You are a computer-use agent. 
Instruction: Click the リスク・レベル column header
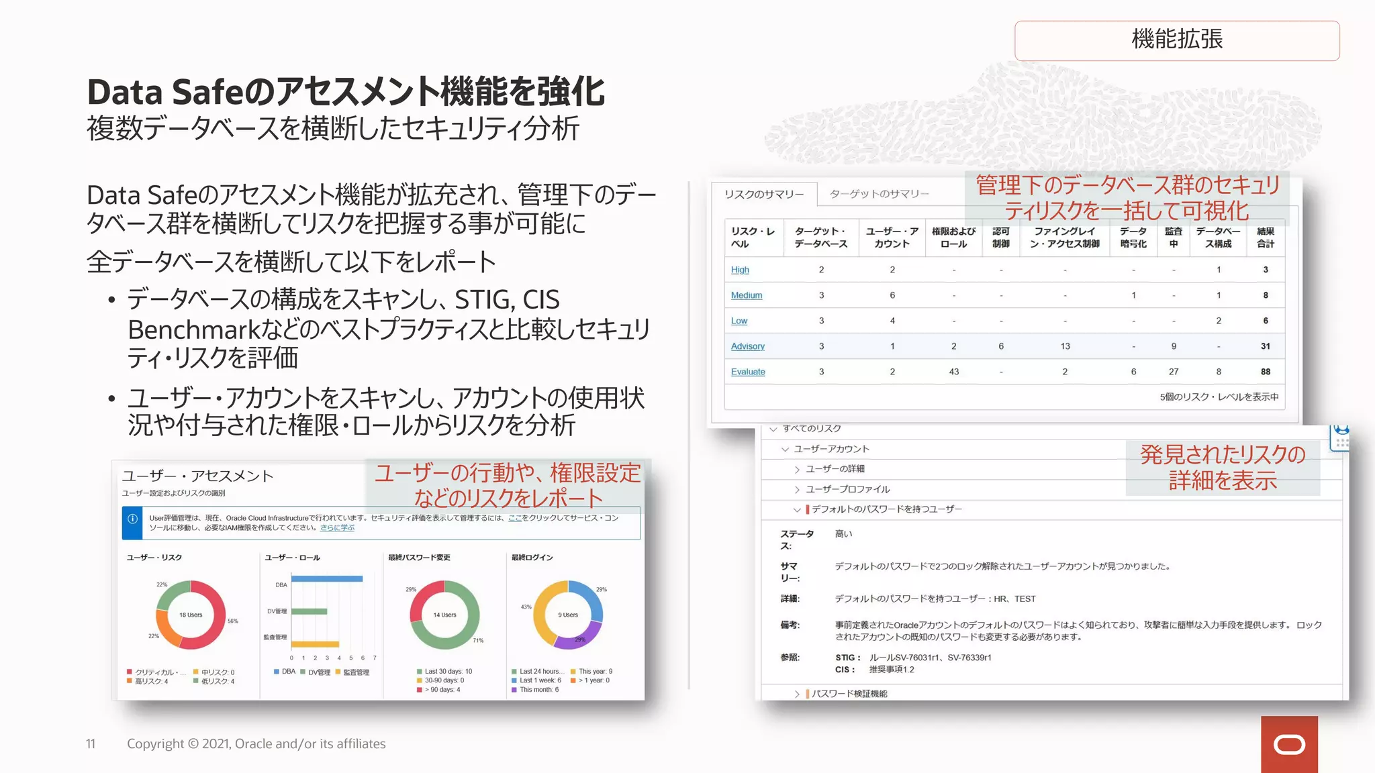753,238
